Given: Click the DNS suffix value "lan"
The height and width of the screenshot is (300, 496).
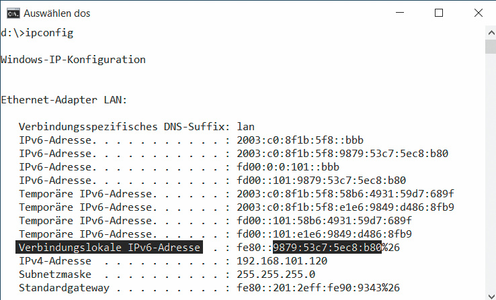Looking at the screenshot, I should point(246,127).
